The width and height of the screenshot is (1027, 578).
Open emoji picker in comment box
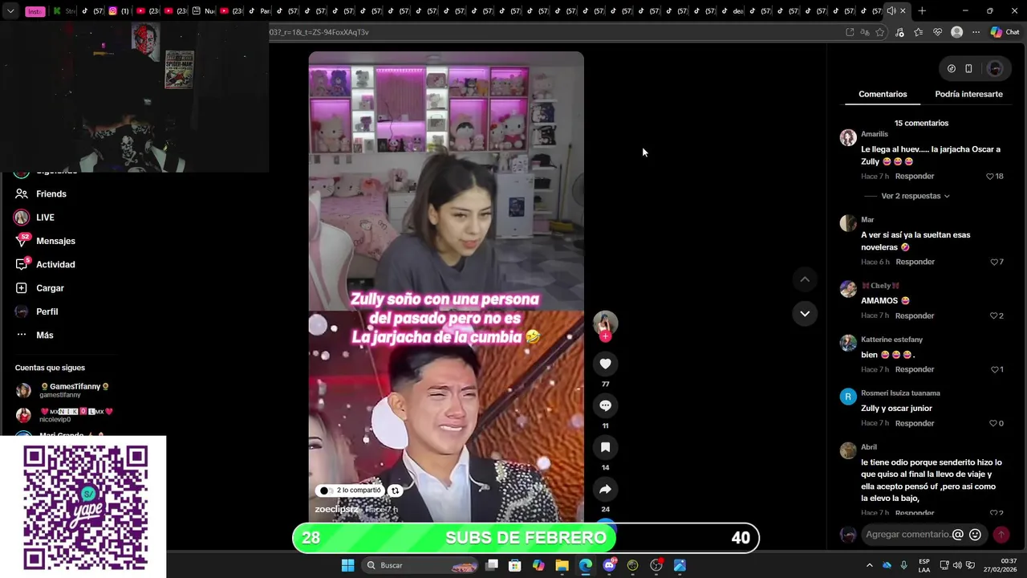tap(975, 535)
